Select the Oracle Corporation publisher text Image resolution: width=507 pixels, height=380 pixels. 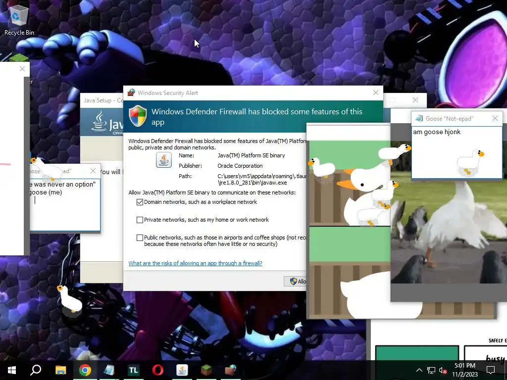click(x=240, y=166)
